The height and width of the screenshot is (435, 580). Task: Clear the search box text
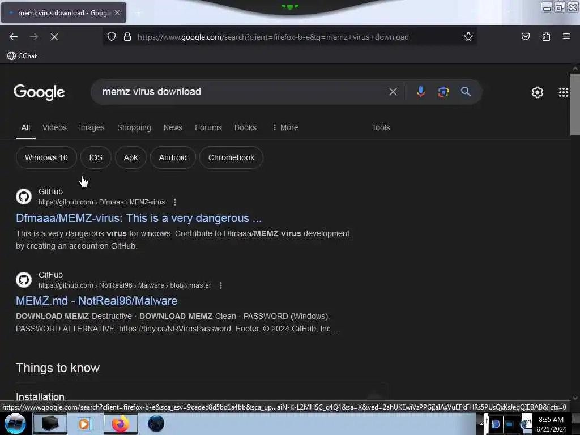click(x=393, y=92)
